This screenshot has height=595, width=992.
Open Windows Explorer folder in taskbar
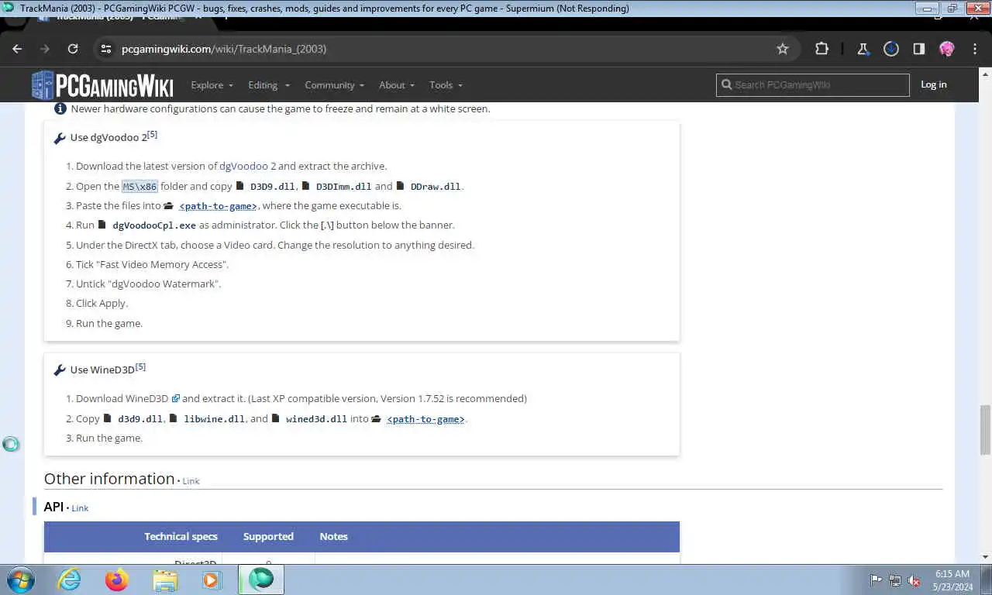click(x=165, y=580)
